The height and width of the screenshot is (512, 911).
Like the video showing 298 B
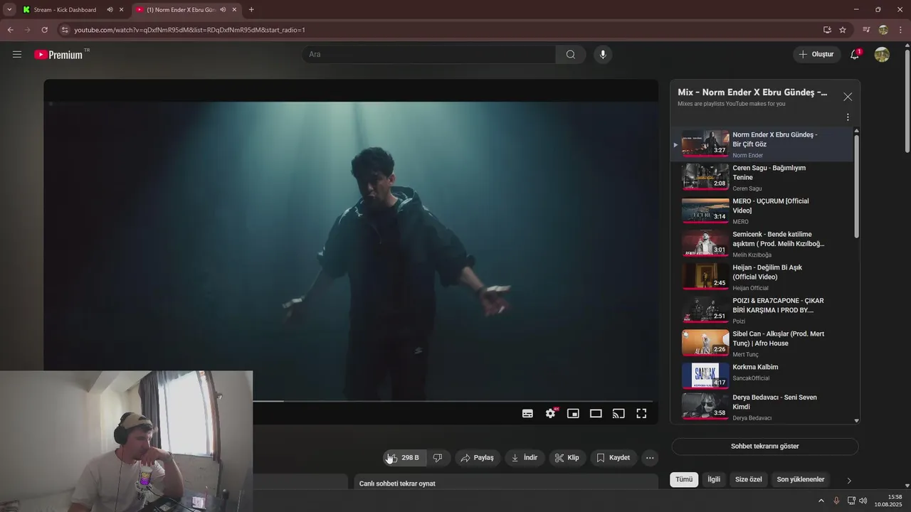click(404, 458)
